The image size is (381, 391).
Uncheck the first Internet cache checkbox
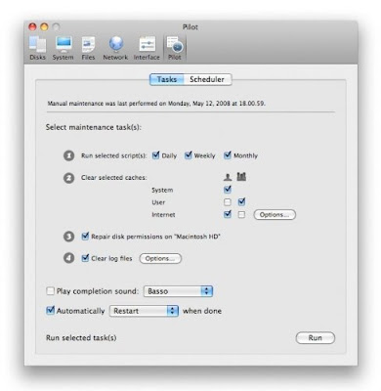228,214
